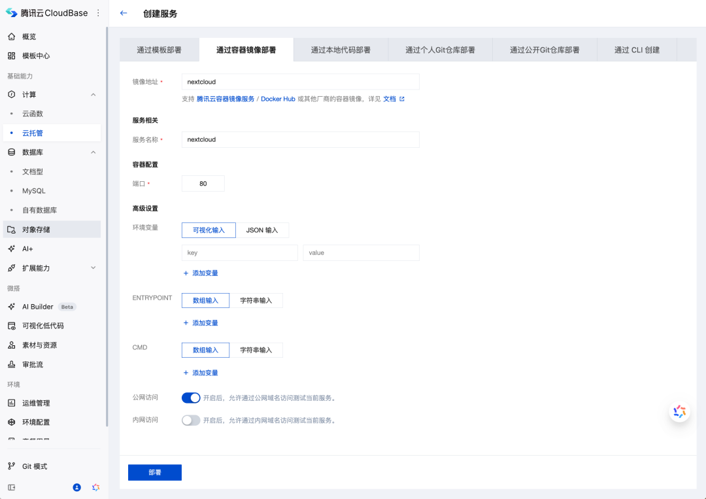706x499 pixels.
Task: Open the AI+ section
Action: (26, 249)
